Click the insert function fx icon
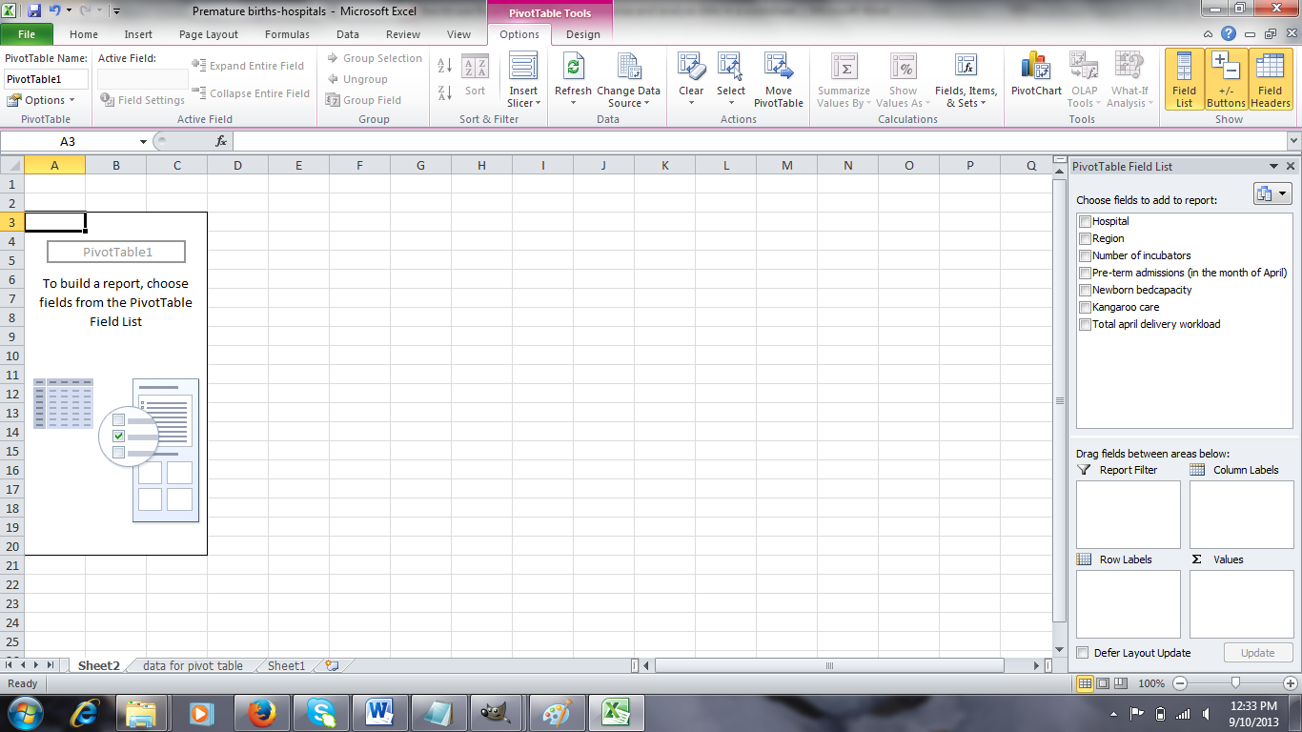The image size is (1302, 732). (x=220, y=141)
